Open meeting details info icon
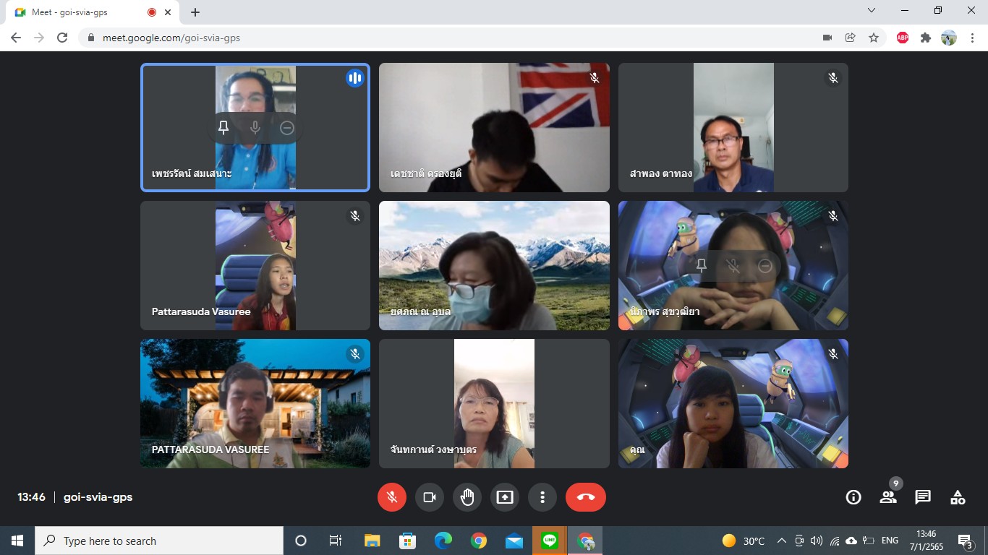 tap(853, 497)
